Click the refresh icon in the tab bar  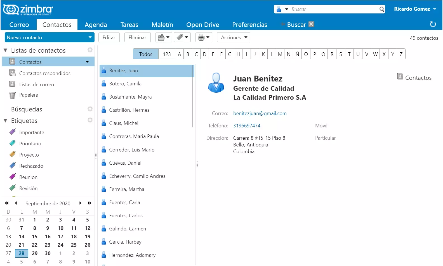tap(433, 24)
